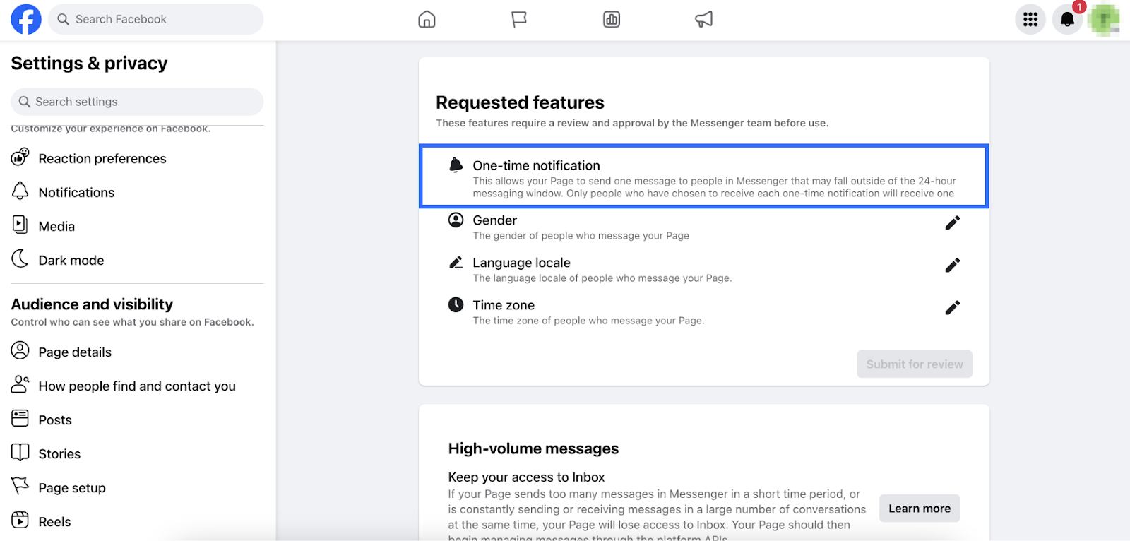Image resolution: width=1130 pixels, height=541 pixels.
Task: Open the Ads megaphone icon
Action: tap(704, 19)
